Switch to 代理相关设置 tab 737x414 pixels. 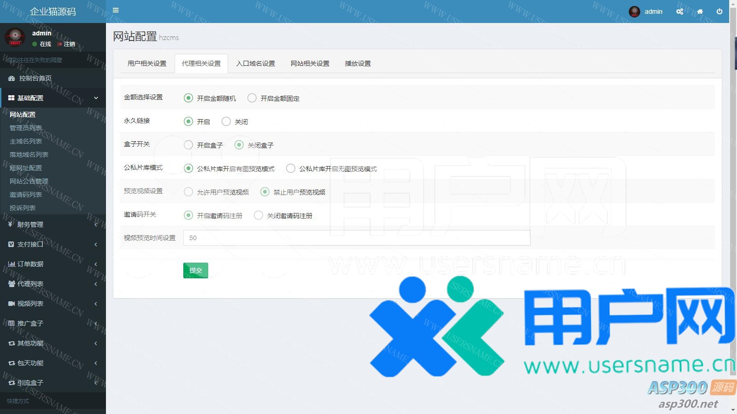[201, 63]
